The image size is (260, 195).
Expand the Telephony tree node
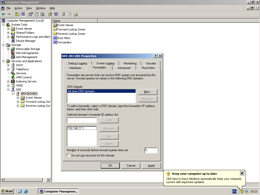coord(8,69)
